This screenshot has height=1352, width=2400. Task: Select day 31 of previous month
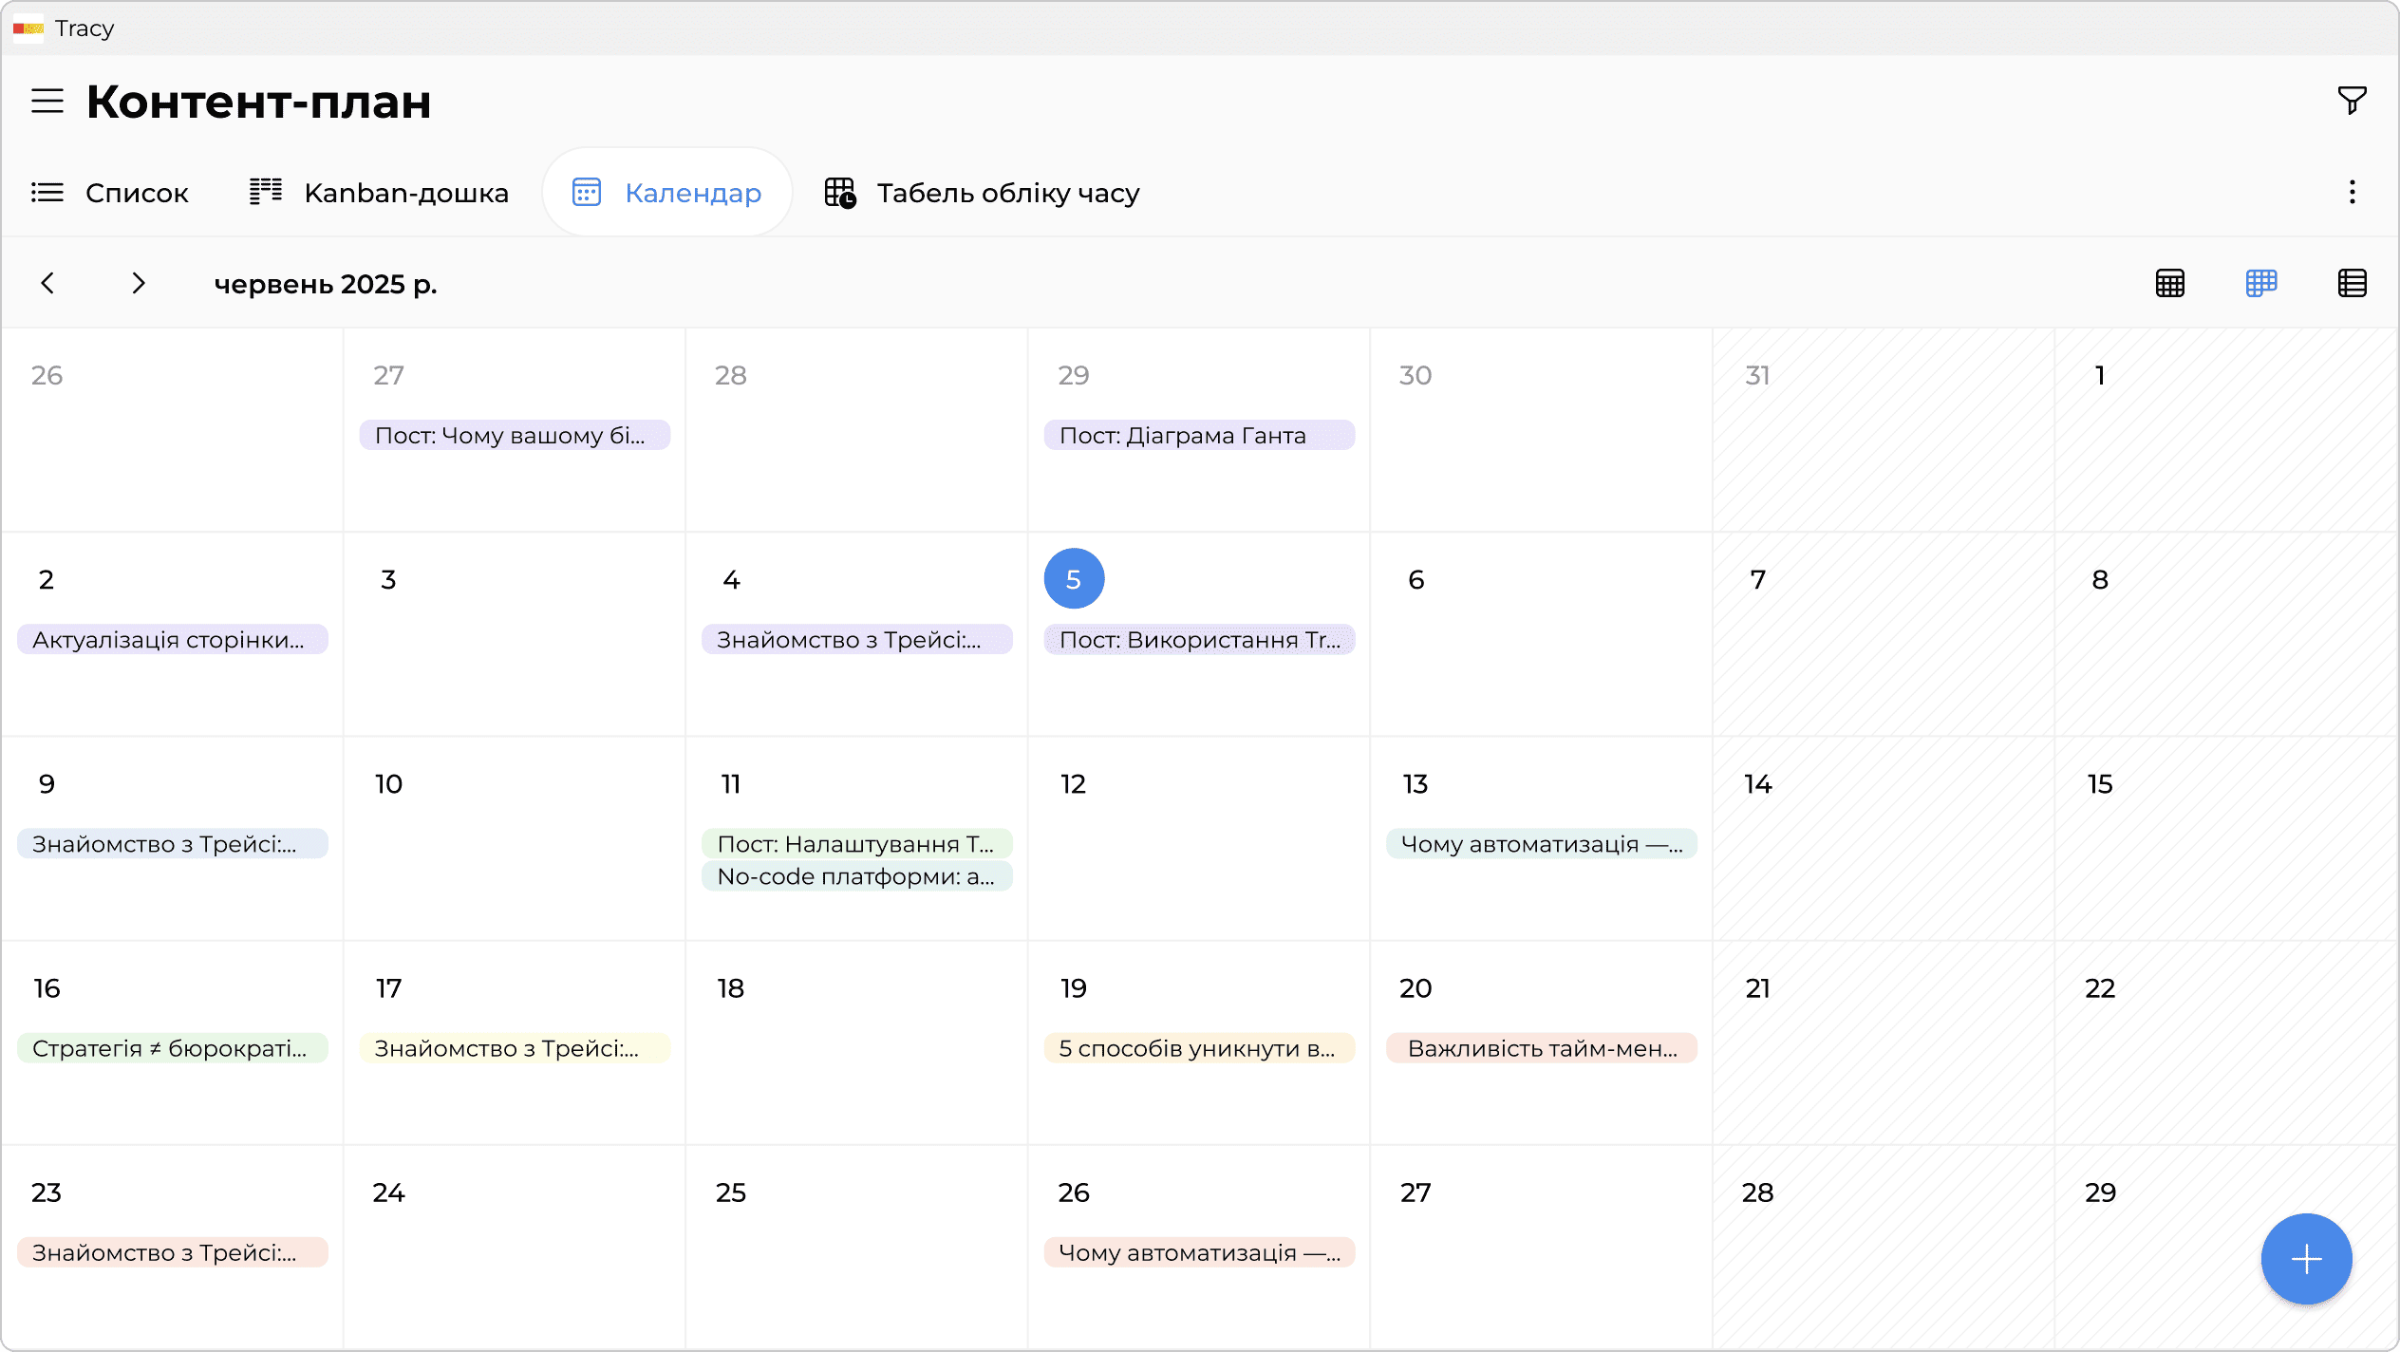pyautogui.click(x=1757, y=375)
